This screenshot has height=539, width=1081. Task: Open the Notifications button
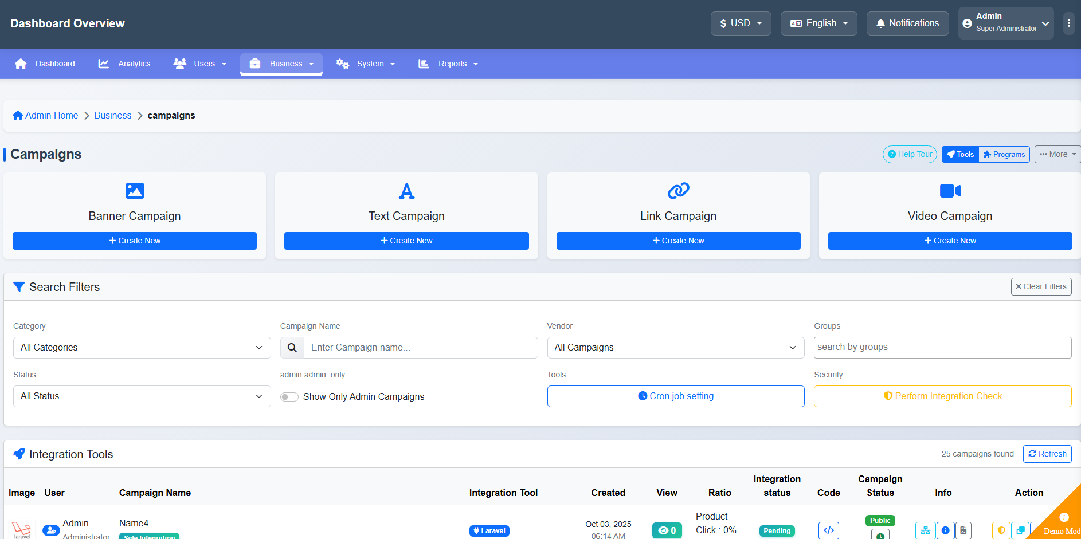908,23
